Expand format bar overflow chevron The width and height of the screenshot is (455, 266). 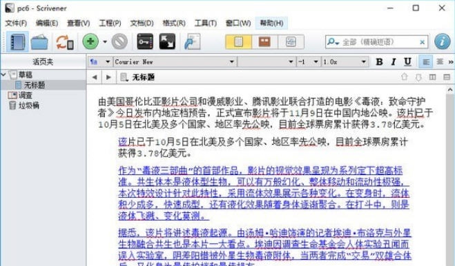451,62
